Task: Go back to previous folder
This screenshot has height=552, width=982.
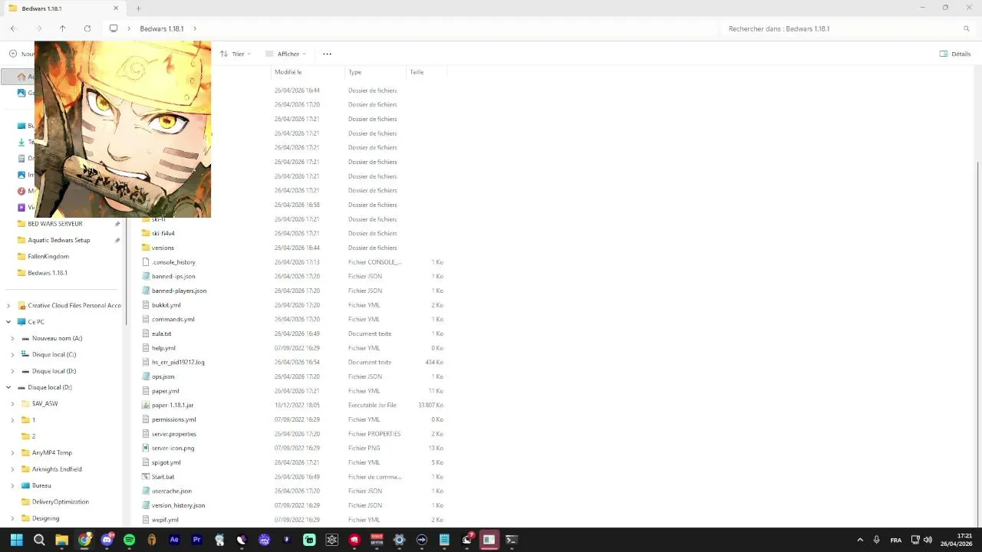Action: pos(13,28)
